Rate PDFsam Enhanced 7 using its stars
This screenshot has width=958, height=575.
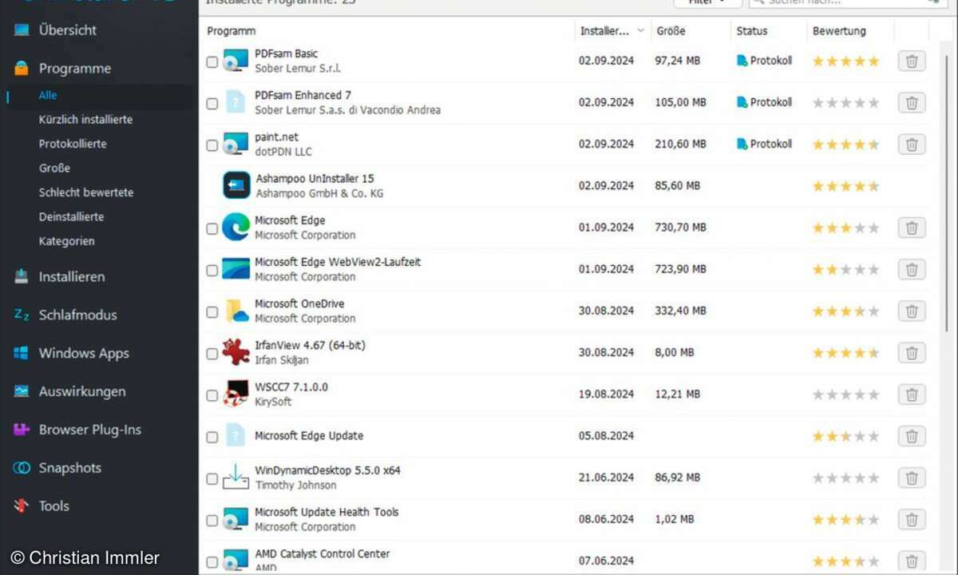[x=845, y=102]
